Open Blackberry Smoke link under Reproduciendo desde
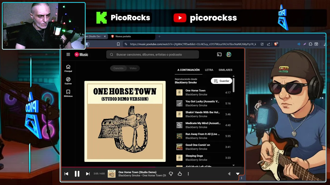 (x=186, y=82)
